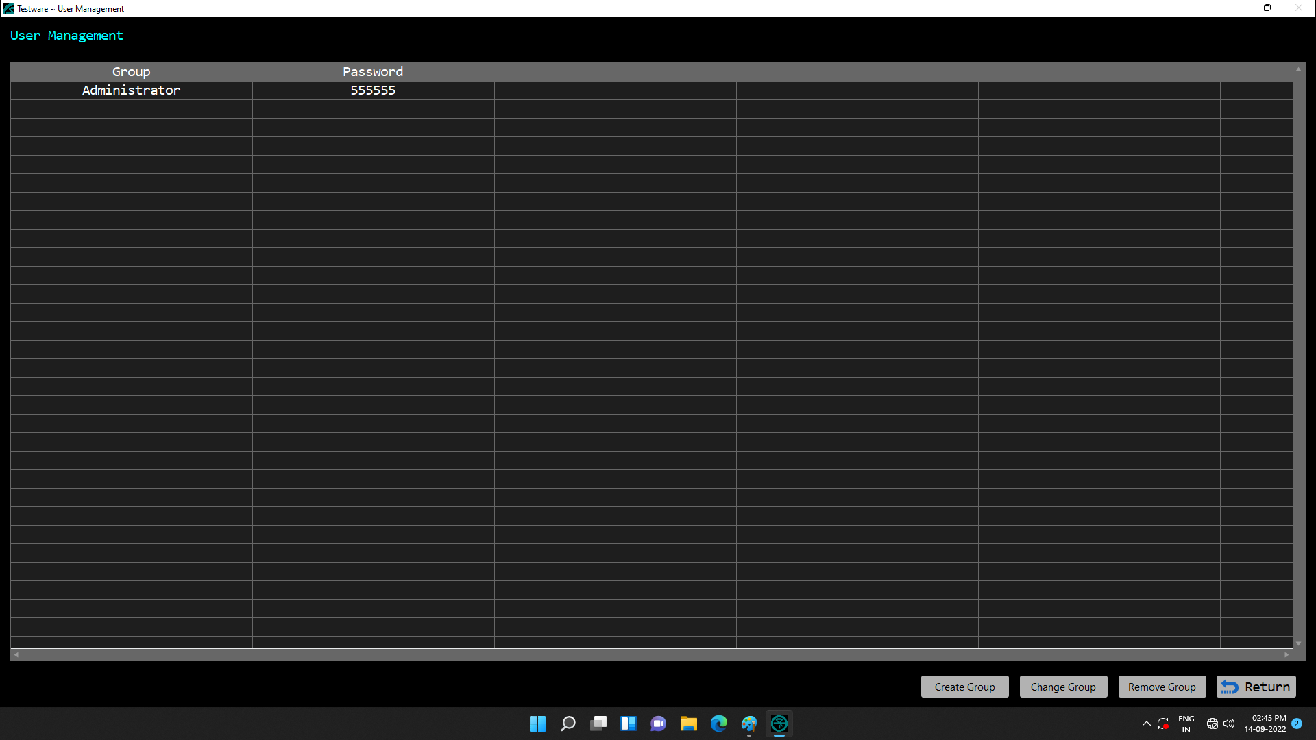Screen dimensions: 1316x740
Task: Click the Return arrow button
Action: [x=1256, y=687]
